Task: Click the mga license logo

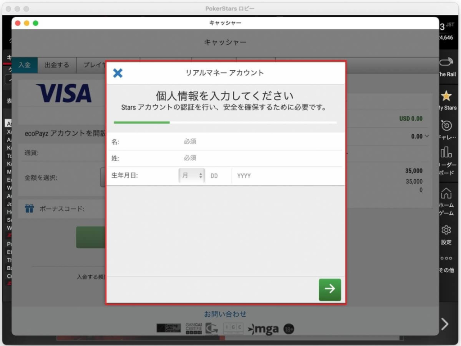Action: (263, 329)
